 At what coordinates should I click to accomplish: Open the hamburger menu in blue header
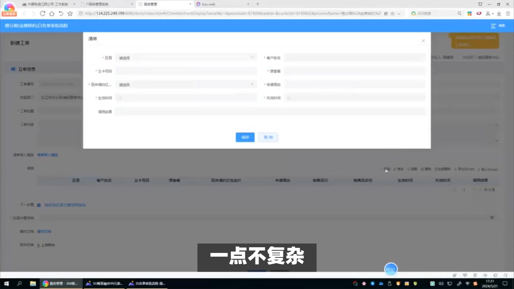coord(493,26)
